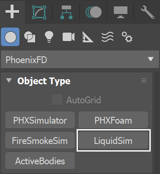Select the Helpers ruler triangle icon

88,37
